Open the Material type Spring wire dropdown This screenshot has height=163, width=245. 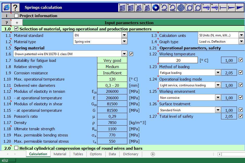124,41
